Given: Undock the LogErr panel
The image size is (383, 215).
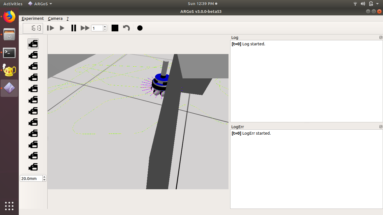Looking at the screenshot, I should tap(381, 127).
